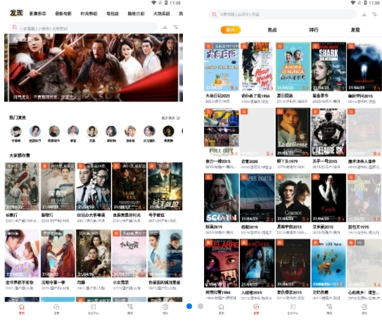Click the 入侵者2015 title text
This screenshot has width=382, height=321.
[x=252, y=292]
